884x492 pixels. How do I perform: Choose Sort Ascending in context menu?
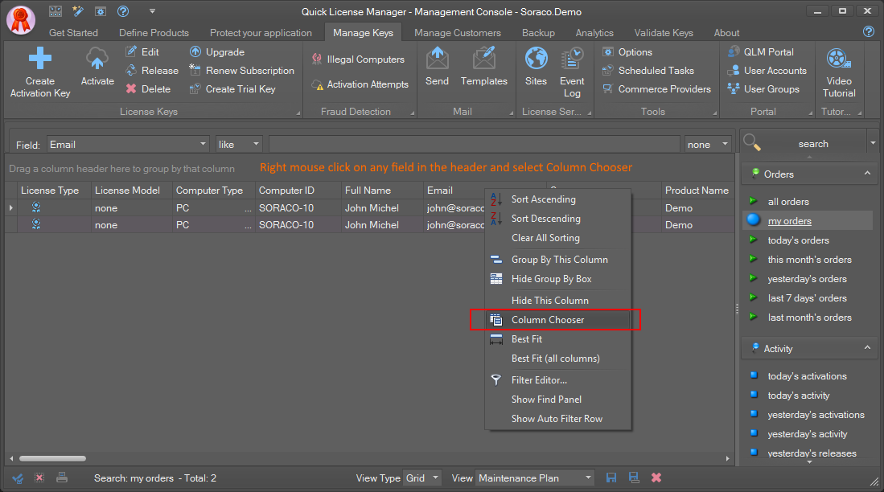point(557,199)
